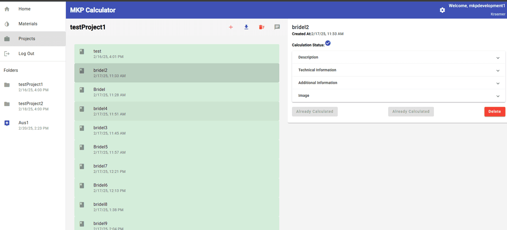Click the Image section label
The image size is (507, 230).
pyautogui.click(x=304, y=96)
